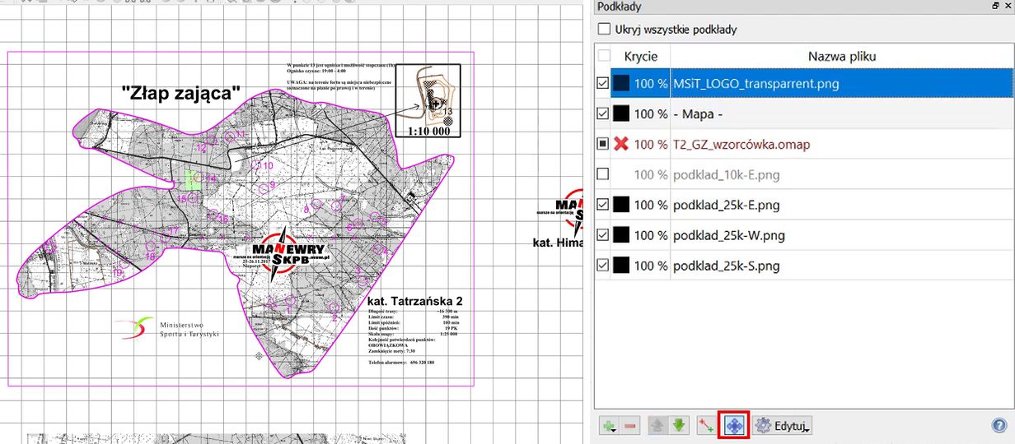The height and width of the screenshot is (444, 1015).
Task: Select the - Mapa - row
Action: point(803,113)
